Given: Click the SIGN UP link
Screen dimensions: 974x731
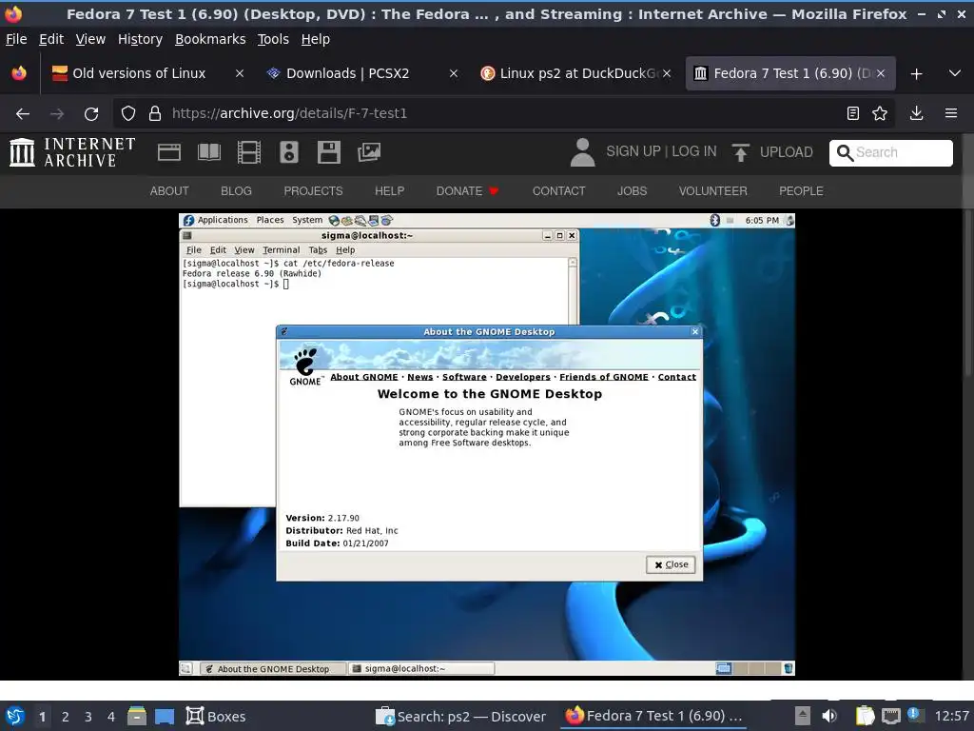Looking at the screenshot, I should [633, 151].
